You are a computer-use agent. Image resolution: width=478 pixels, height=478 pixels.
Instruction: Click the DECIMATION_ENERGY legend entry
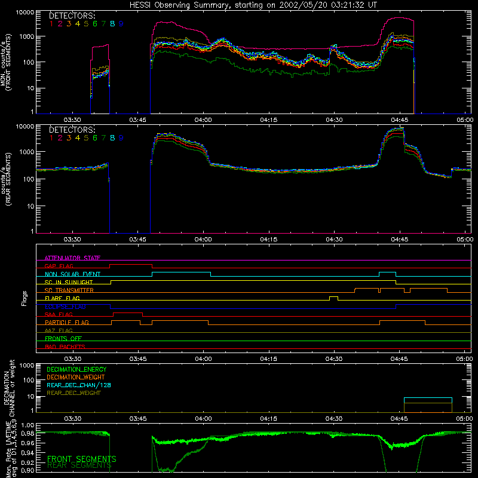pyautogui.click(x=76, y=369)
